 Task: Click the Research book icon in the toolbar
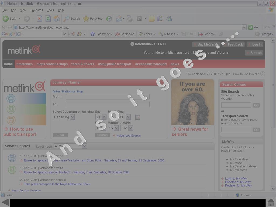tap(160, 19)
